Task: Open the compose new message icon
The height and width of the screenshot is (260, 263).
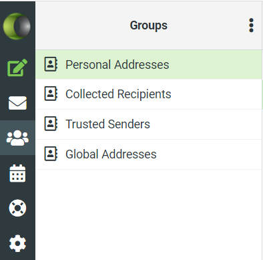Action: [x=17, y=68]
